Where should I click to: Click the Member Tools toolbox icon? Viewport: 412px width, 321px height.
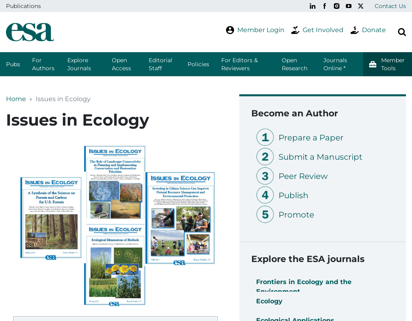[x=373, y=64]
